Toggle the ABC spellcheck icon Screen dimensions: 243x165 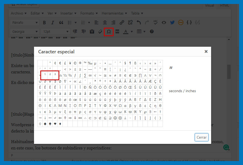pyautogui.click(x=155, y=22)
